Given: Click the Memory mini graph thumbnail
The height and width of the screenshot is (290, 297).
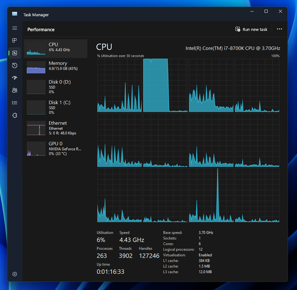Looking at the screenshot, I should click(x=36, y=67).
